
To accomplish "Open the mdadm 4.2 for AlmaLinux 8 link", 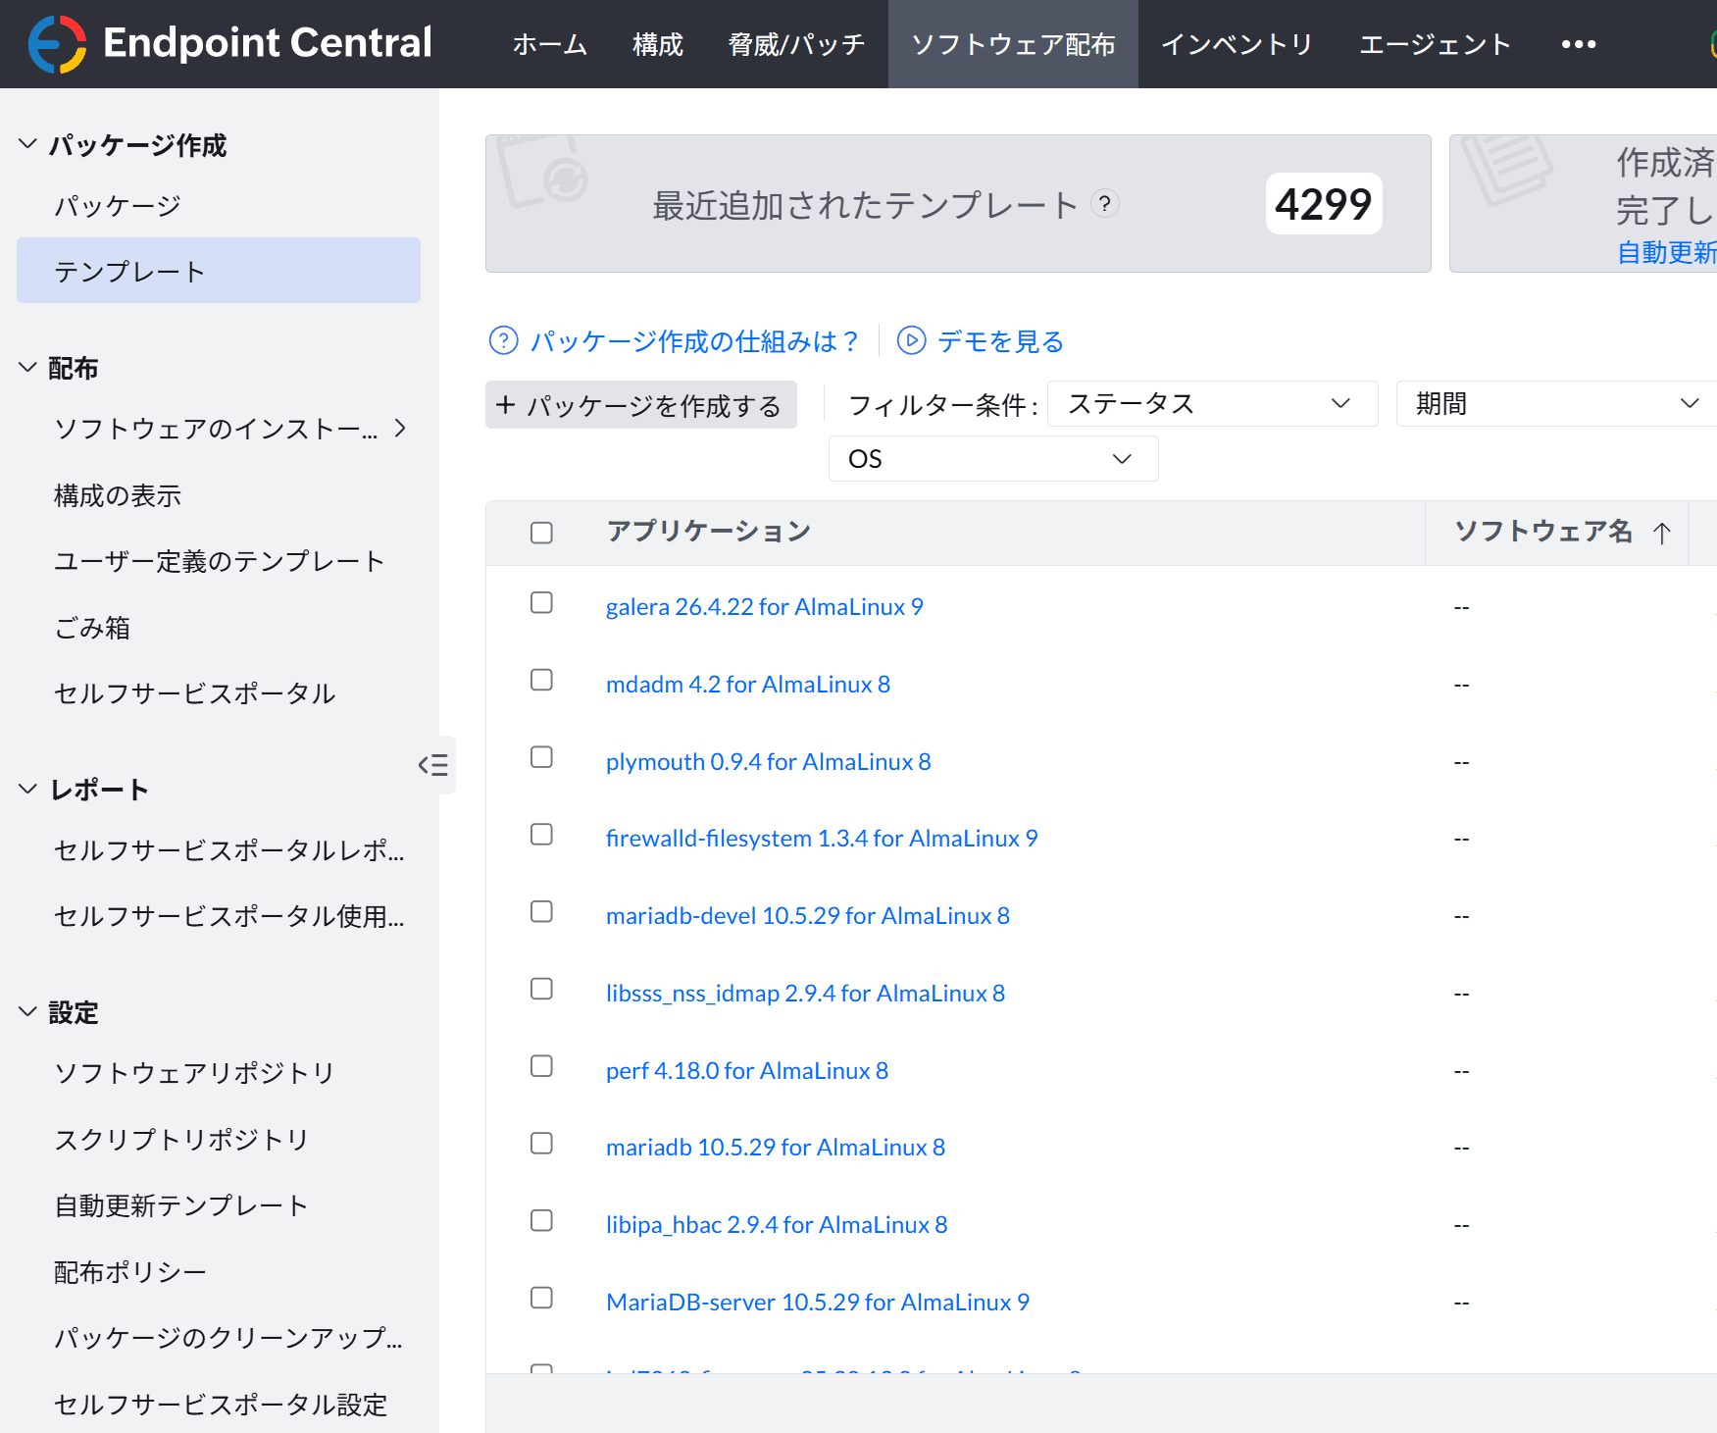I will (x=748, y=685).
